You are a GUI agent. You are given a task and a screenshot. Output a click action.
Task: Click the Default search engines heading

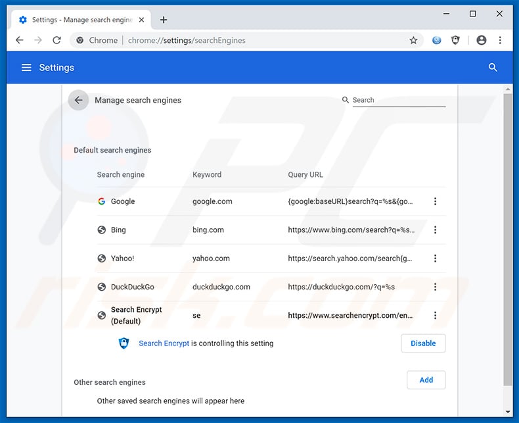112,150
